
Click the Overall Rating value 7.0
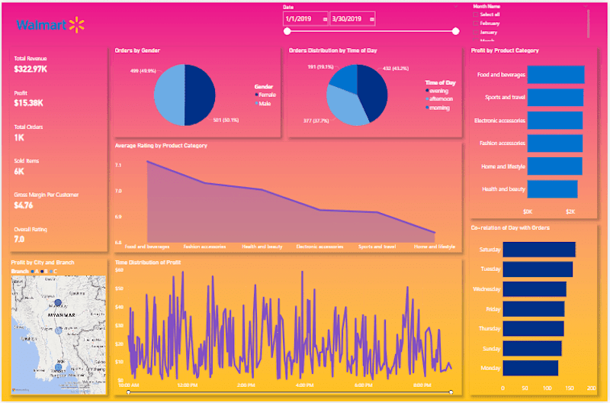click(x=19, y=239)
